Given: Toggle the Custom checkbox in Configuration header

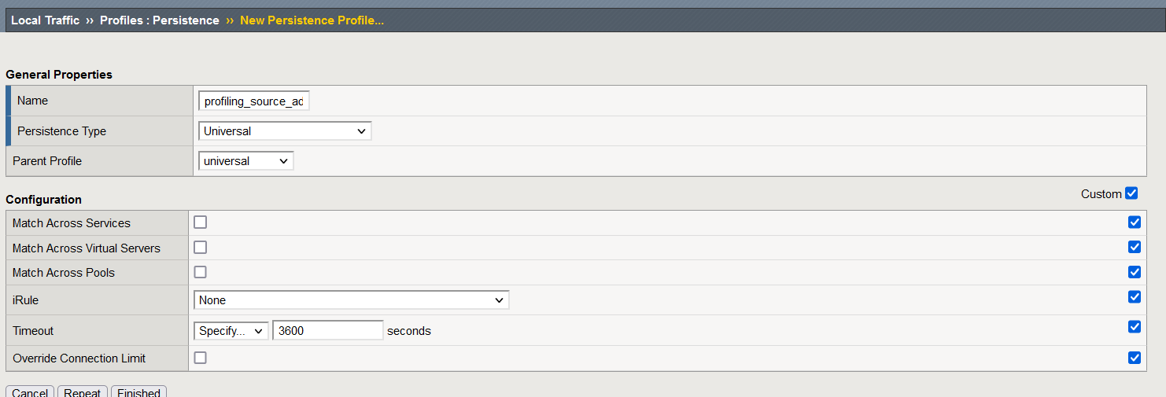Looking at the screenshot, I should tap(1131, 193).
